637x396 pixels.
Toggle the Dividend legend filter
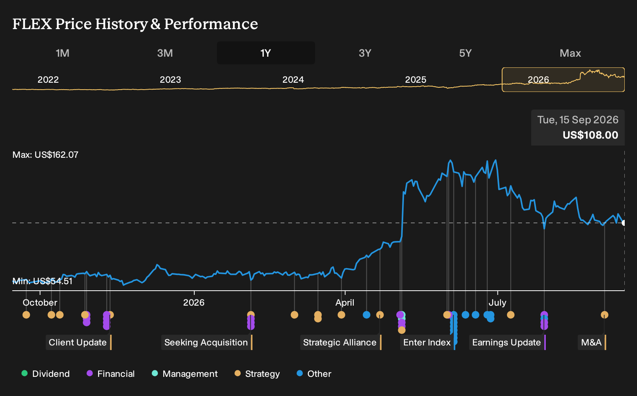click(46, 374)
